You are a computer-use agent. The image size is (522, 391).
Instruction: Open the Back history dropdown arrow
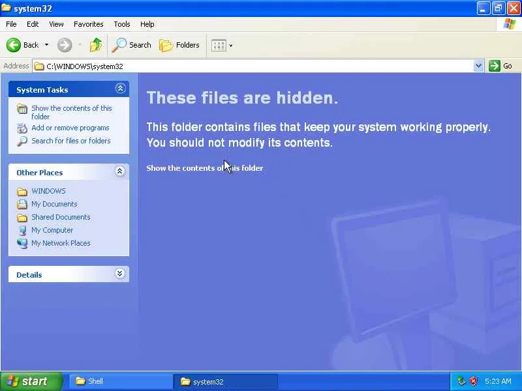46,45
